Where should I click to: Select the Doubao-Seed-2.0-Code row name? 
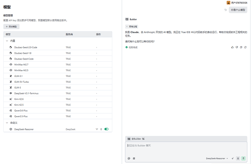coord(26,48)
